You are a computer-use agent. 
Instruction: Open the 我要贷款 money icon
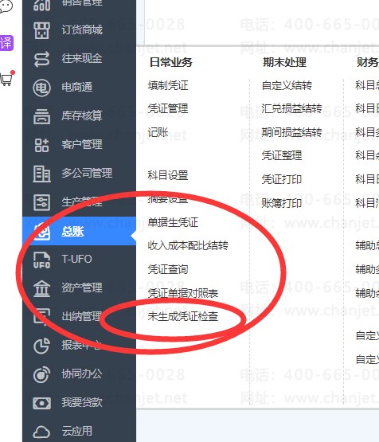(x=41, y=403)
